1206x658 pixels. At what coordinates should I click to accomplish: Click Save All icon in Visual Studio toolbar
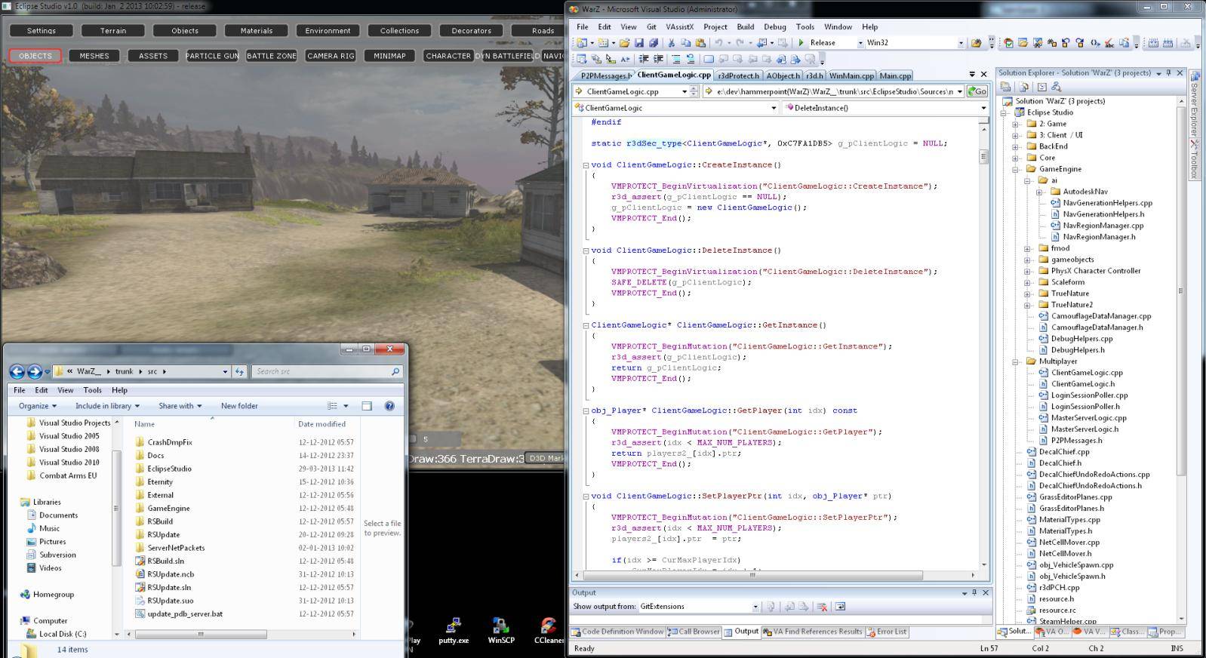pos(654,43)
